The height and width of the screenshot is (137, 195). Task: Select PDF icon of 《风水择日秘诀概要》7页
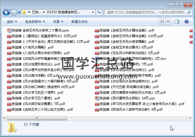pos(9,104)
